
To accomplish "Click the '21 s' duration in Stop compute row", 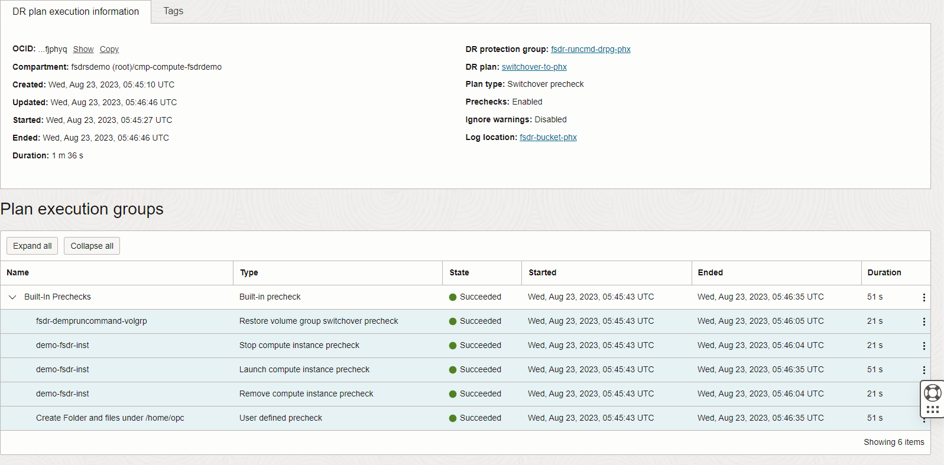I will click(x=875, y=345).
